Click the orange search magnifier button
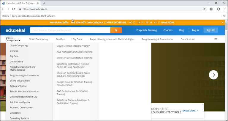The width and height of the screenshot is (228, 121). point(116,30)
